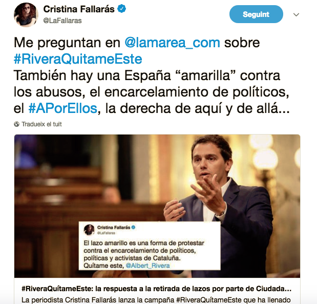This screenshot has height=304, width=317.
Task: Click article description La periodista Cristina Fallarás
Action: click(x=156, y=300)
